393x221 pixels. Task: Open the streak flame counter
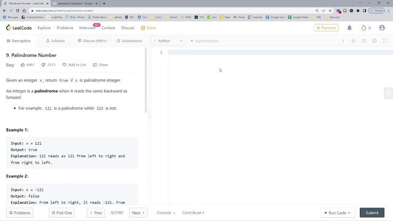[366, 28]
